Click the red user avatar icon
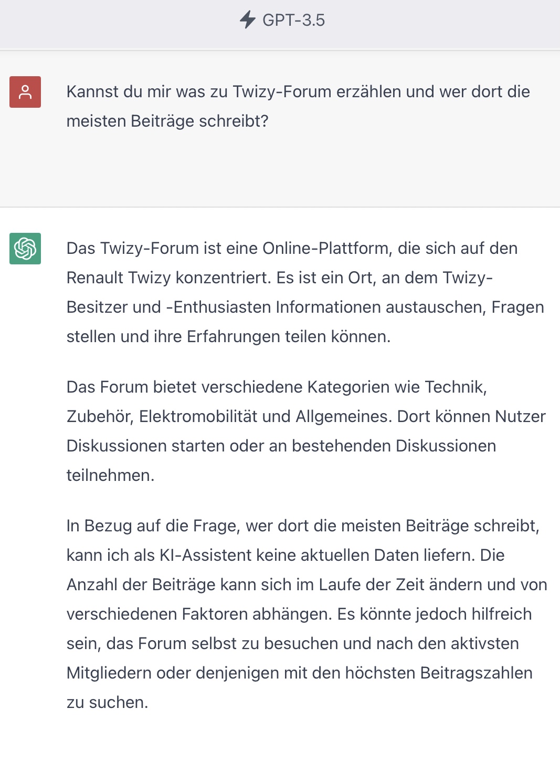Screen dimensions: 560x760 25,92
